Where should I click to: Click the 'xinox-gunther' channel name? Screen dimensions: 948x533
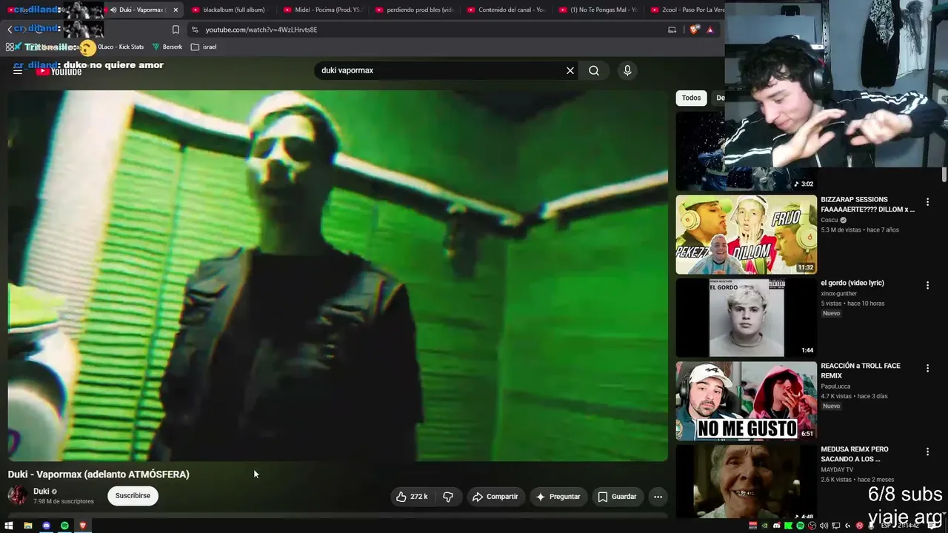[838, 294]
